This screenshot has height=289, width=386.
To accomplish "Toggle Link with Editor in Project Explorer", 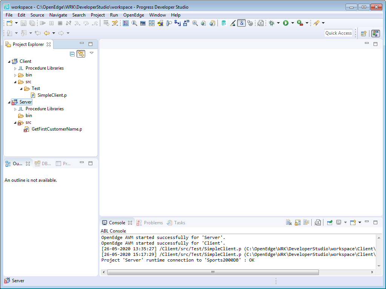I will click(81, 53).
